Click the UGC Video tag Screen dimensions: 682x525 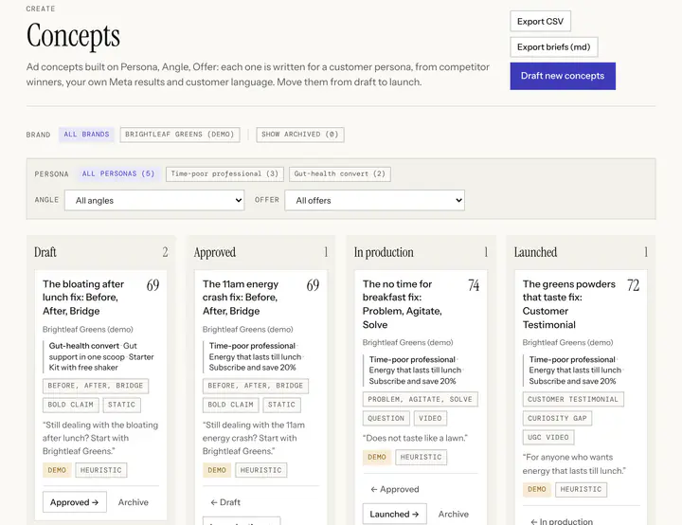(x=548, y=437)
